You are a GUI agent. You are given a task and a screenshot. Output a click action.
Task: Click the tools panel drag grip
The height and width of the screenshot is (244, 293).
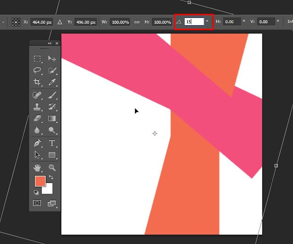coord(45,49)
